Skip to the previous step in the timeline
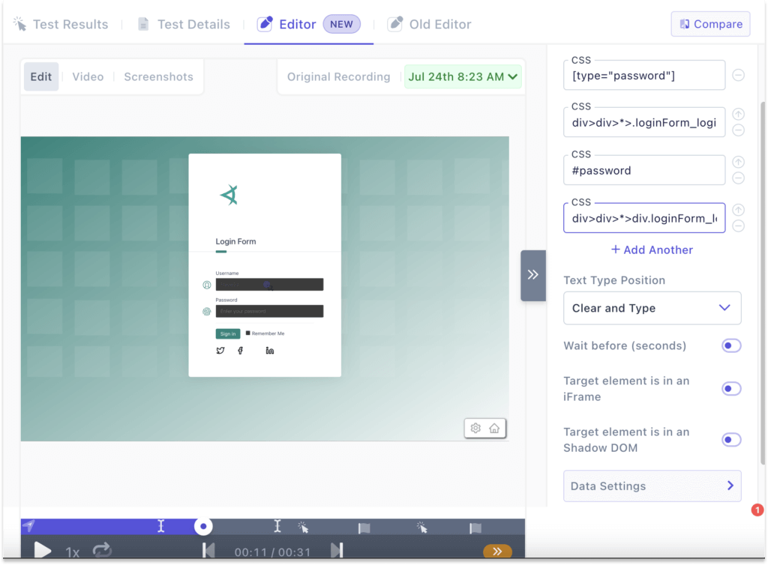This screenshot has height=565, width=768. click(x=208, y=552)
